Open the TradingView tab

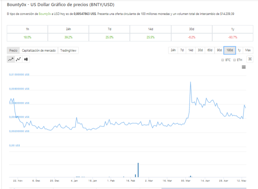click(x=68, y=51)
